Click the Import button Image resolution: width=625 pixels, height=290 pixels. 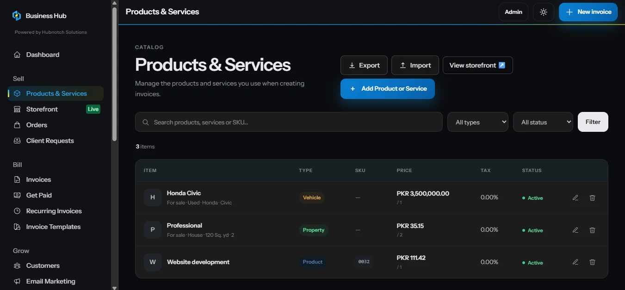point(415,65)
